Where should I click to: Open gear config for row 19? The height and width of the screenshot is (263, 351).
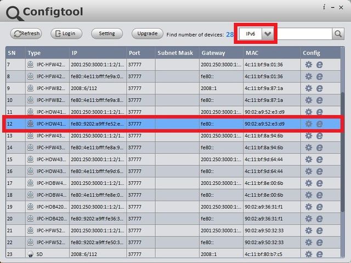(x=308, y=207)
